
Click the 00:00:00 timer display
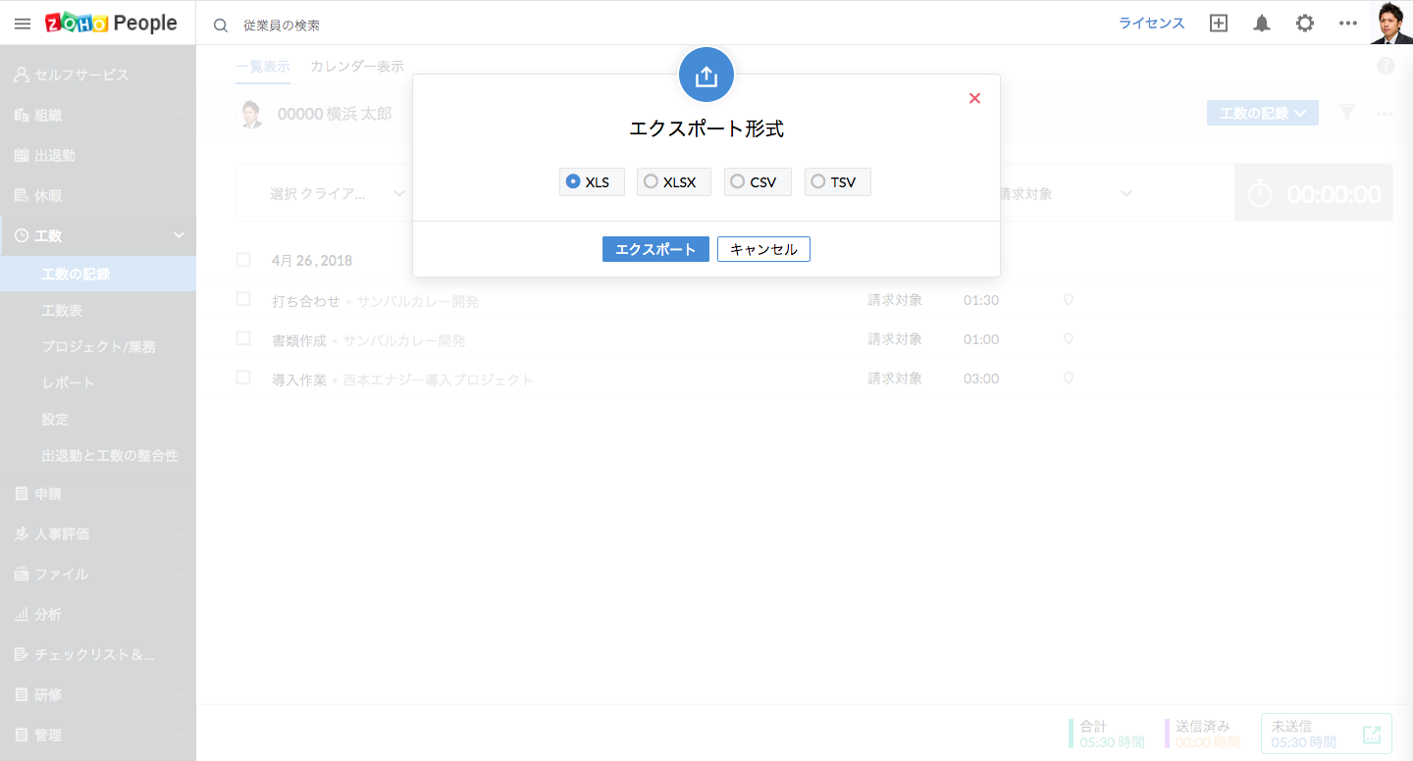[1334, 194]
